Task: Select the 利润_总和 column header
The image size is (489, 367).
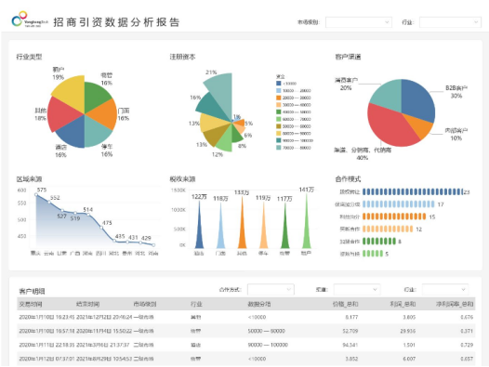Action: 403,304
